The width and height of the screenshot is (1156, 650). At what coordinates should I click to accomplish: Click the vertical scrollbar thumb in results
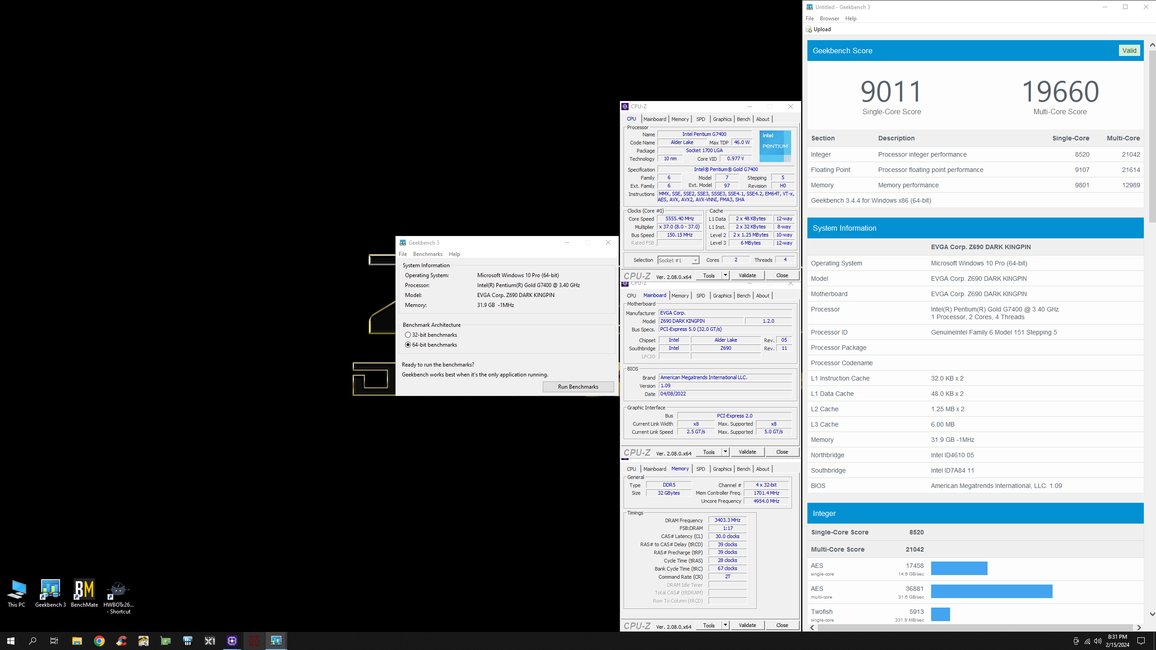[1152, 136]
